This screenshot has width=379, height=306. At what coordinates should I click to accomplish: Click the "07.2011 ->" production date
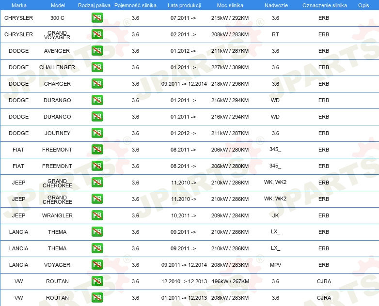[x=183, y=18]
